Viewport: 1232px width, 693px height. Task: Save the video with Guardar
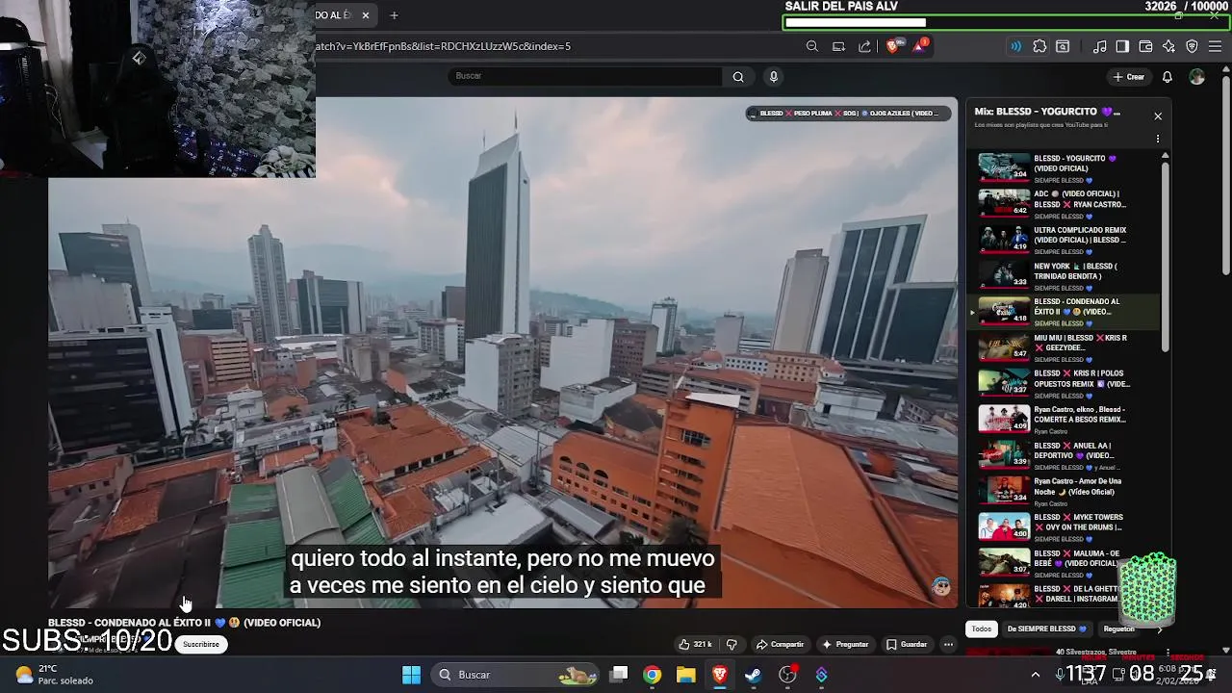click(907, 644)
